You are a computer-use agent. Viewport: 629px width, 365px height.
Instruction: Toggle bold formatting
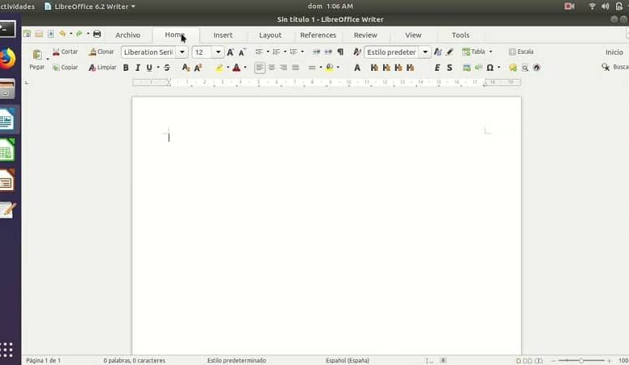coord(126,68)
